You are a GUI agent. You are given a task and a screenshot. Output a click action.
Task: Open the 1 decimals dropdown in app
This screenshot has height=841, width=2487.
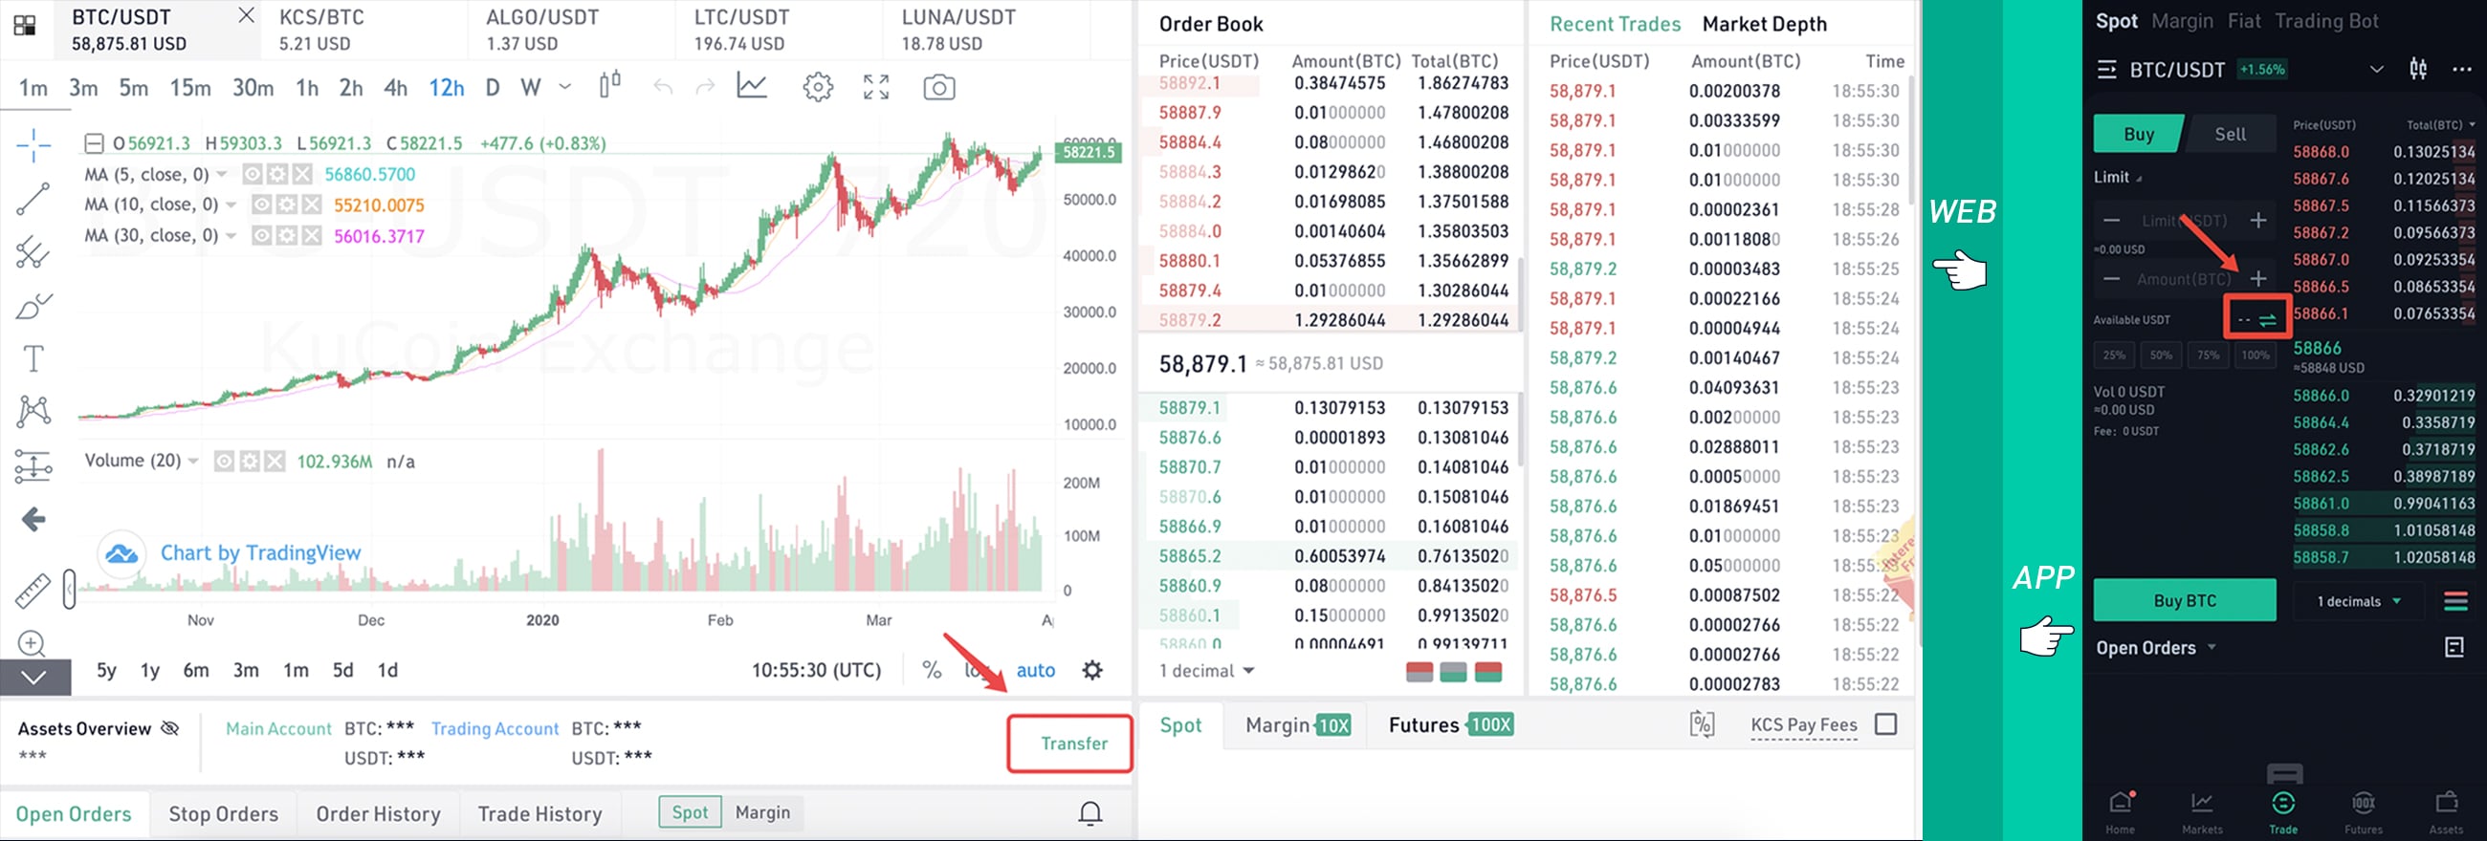(2359, 601)
